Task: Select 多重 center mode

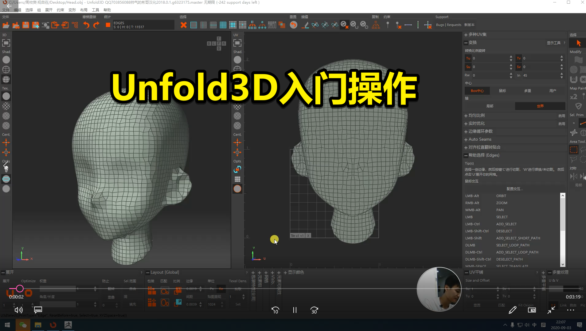Action: click(528, 91)
